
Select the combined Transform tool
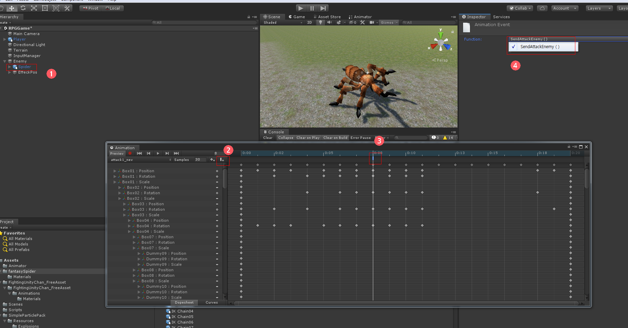[56, 8]
